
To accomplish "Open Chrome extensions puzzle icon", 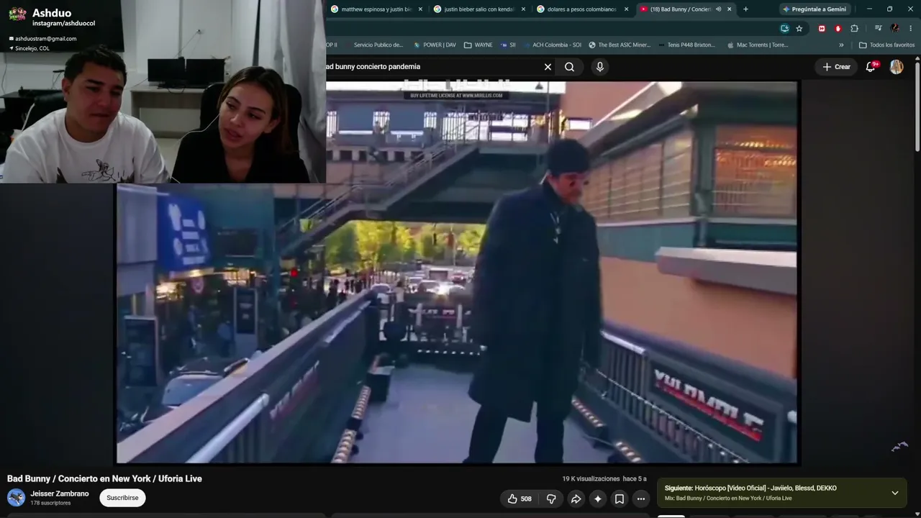I will tap(855, 28).
